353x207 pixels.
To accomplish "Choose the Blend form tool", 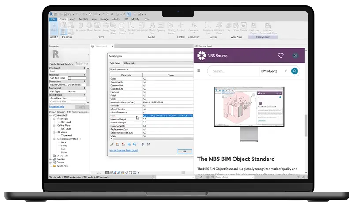I will tap(90, 27).
